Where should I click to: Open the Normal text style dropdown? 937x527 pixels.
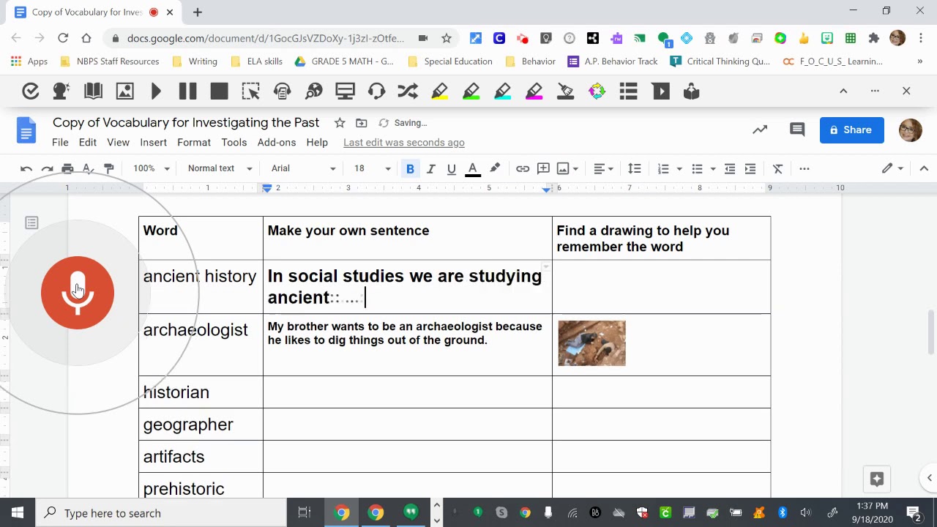tap(220, 168)
